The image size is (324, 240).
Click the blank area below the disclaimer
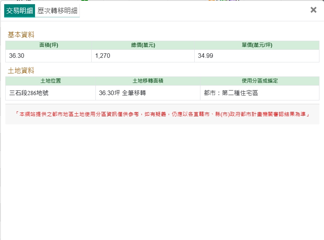(x=162, y=179)
